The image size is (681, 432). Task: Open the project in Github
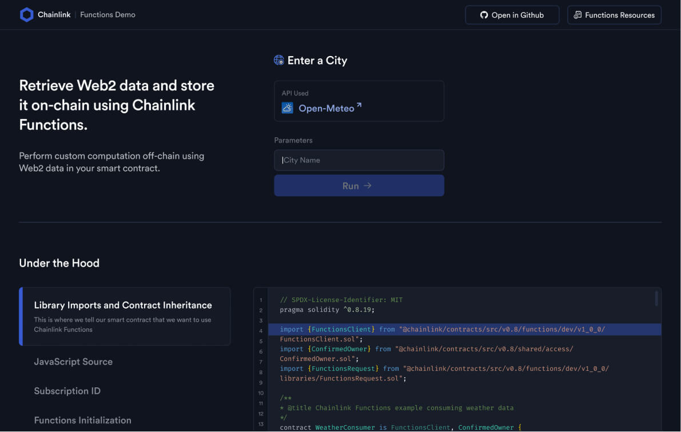tap(512, 15)
